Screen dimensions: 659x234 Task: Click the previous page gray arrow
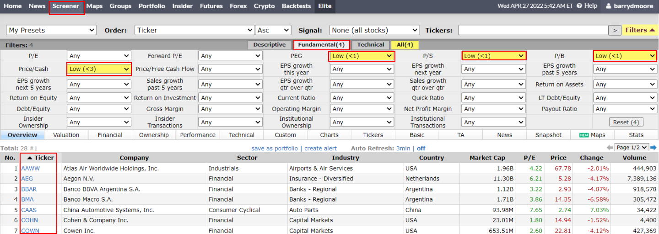click(x=610, y=147)
